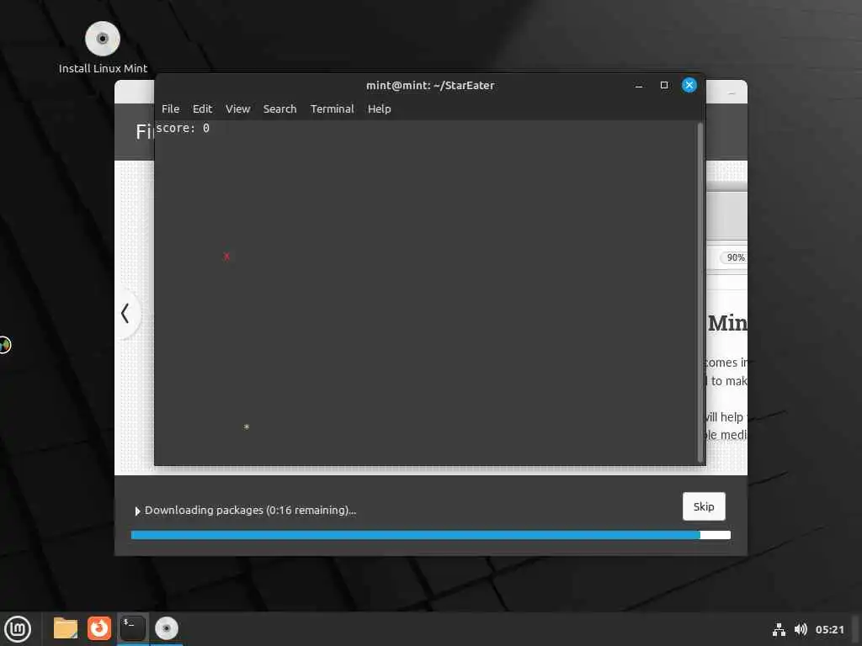The width and height of the screenshot is (862, 646).
Task: Close the StarEater terminal window
Action: (689, 85)
